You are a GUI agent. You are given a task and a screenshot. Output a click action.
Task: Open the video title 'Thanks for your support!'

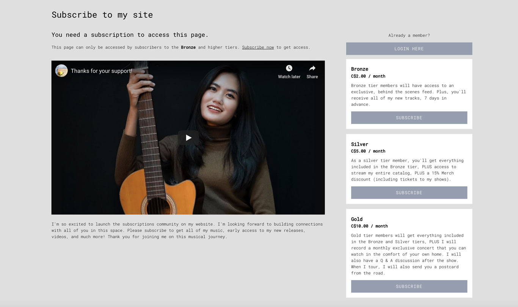(x=102, y=71)
